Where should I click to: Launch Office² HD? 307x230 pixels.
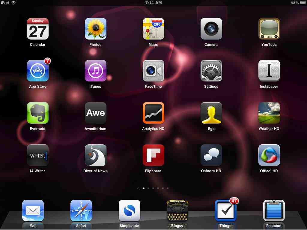[x=269, y=155]
